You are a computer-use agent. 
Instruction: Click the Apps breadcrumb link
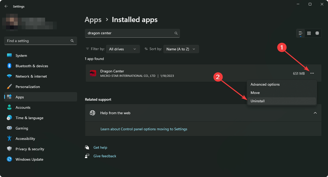pos(93,20)
